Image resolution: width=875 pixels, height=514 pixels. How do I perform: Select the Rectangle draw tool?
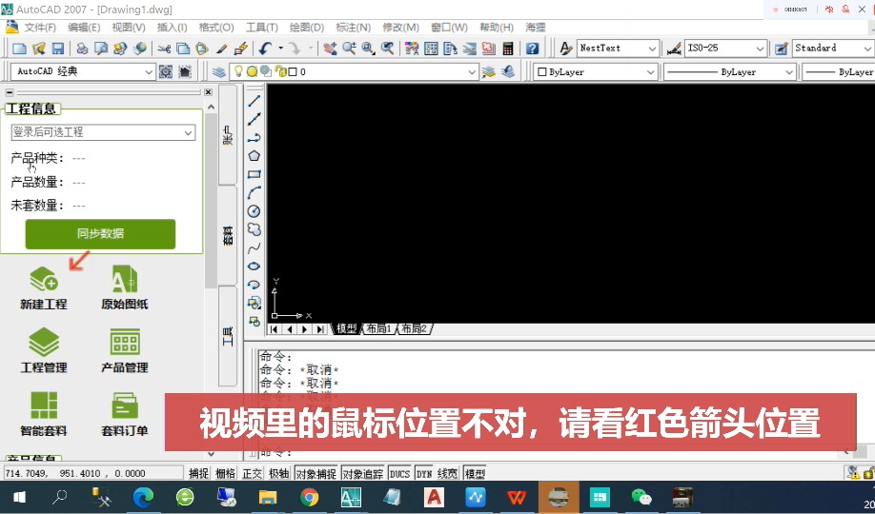click(x=254, y=174)
